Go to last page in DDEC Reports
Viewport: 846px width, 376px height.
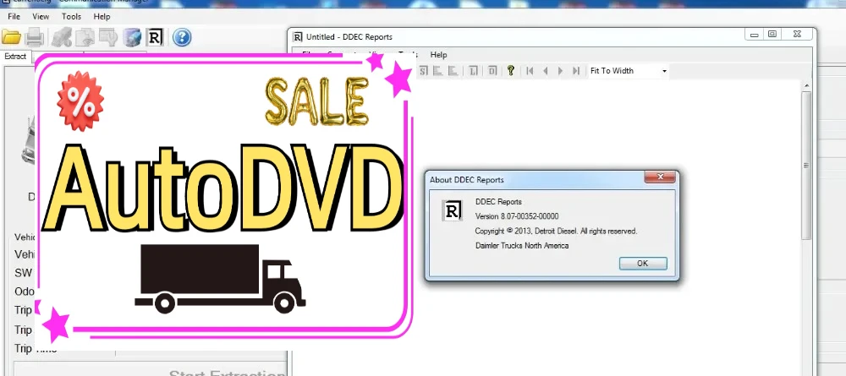click(576, 71)
